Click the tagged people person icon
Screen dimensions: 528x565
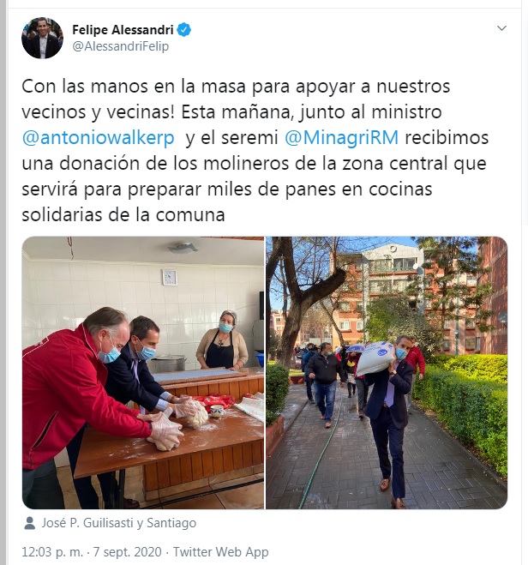(x=29, y=523)
